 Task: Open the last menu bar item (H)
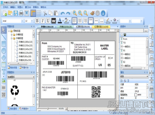tap(43, 7)
